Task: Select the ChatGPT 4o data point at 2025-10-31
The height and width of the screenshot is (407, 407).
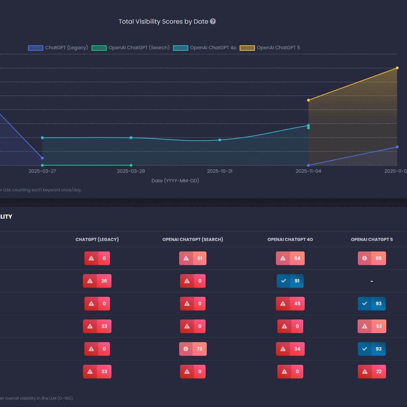Action: click(x=220, y=140)
